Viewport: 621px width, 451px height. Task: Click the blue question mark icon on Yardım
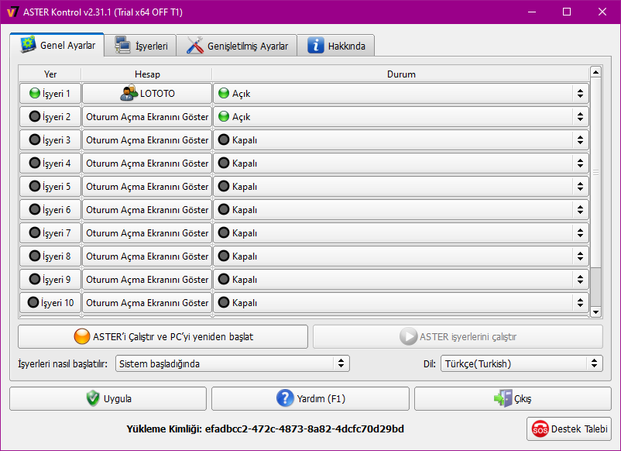(x=285, y=398)
